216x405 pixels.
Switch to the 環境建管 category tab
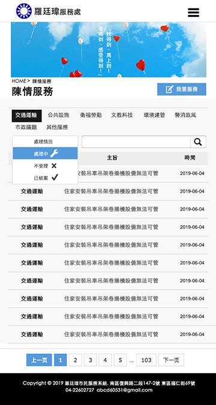click(x=154, y=115)
